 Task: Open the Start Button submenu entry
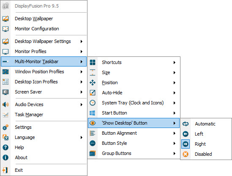click(134, 113)
